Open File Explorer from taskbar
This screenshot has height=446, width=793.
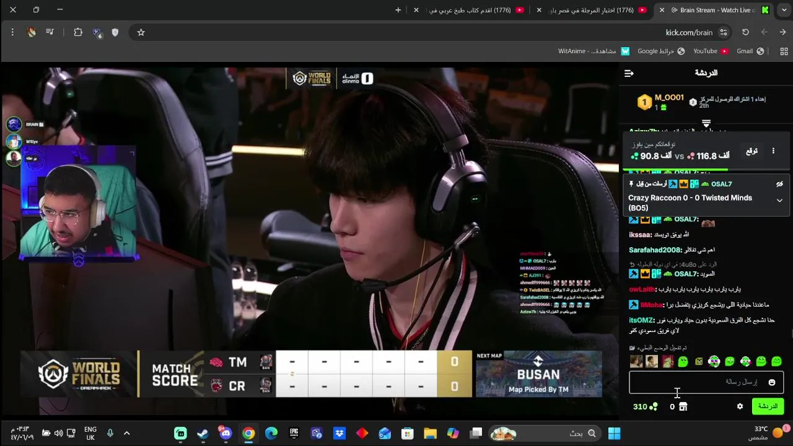pos(430,434)
